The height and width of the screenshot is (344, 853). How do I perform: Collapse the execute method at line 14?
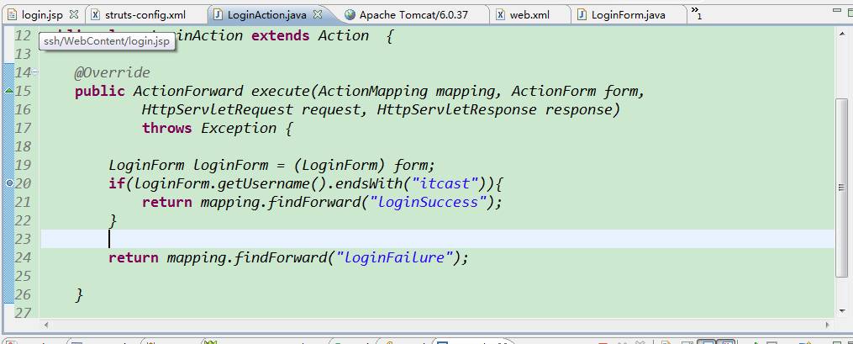click(x=34, y=72)
